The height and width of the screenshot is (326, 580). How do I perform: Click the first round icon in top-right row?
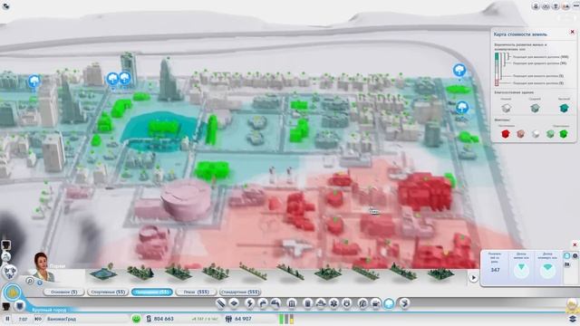coord(536,6)
